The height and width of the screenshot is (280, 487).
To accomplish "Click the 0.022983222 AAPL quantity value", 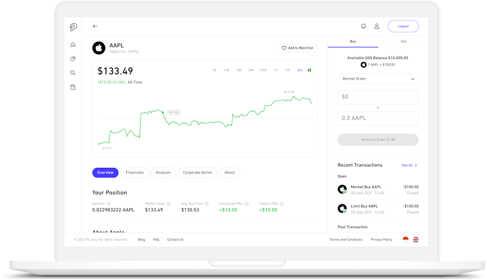I will tap(113, 210).
